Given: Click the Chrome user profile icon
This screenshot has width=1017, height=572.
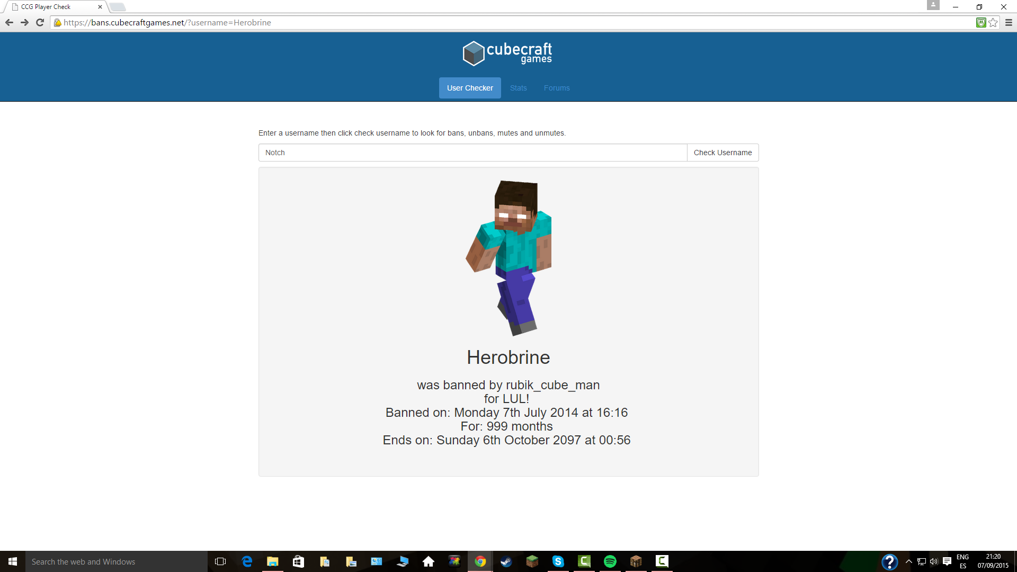Looking at the screenshot, I should click(933, 5).
